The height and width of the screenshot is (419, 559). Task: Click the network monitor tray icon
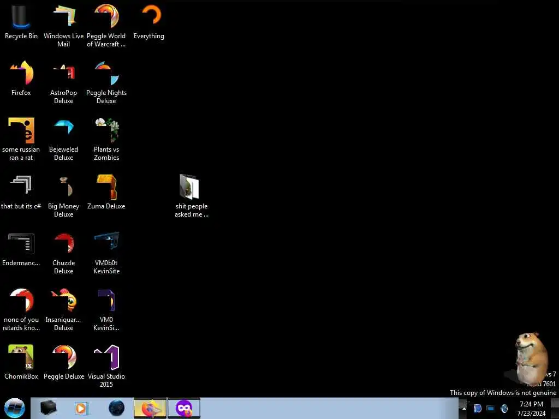[491, 408]
